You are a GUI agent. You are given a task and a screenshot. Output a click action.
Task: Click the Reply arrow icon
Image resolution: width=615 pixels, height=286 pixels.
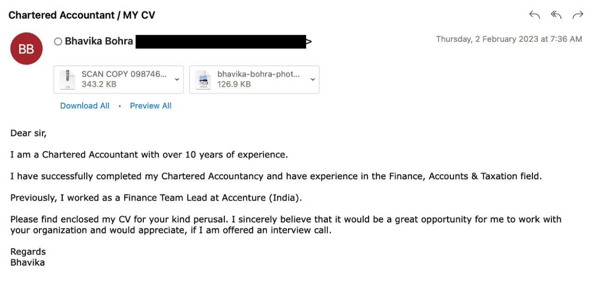(x=535, y=15)
